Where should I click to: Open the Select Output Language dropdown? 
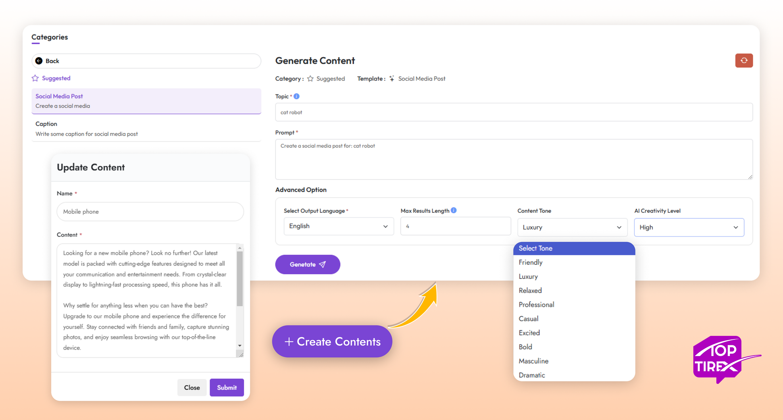(339, 226)
